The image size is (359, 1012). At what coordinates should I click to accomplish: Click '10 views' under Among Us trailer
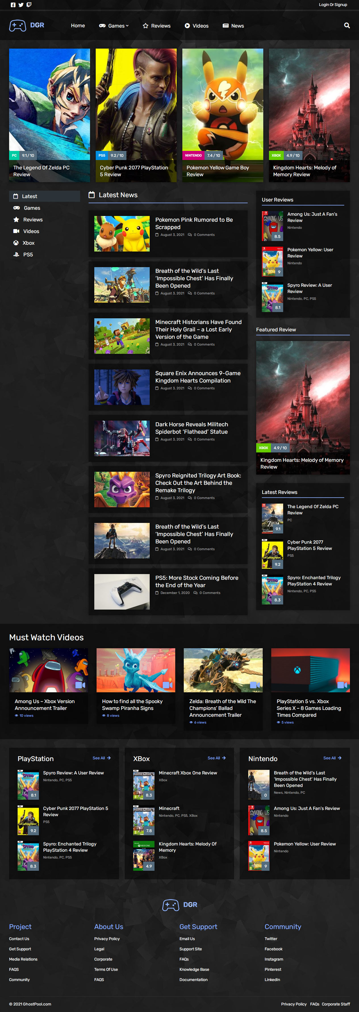tap(26, 716)
